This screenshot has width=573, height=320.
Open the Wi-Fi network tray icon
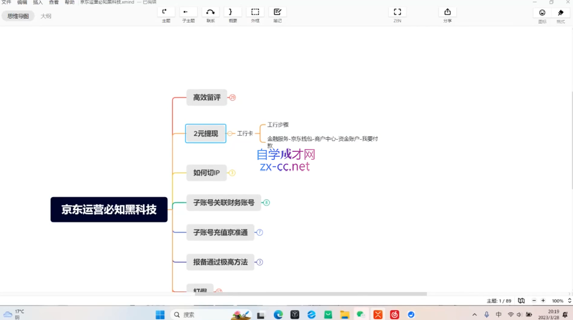(511, 315)
